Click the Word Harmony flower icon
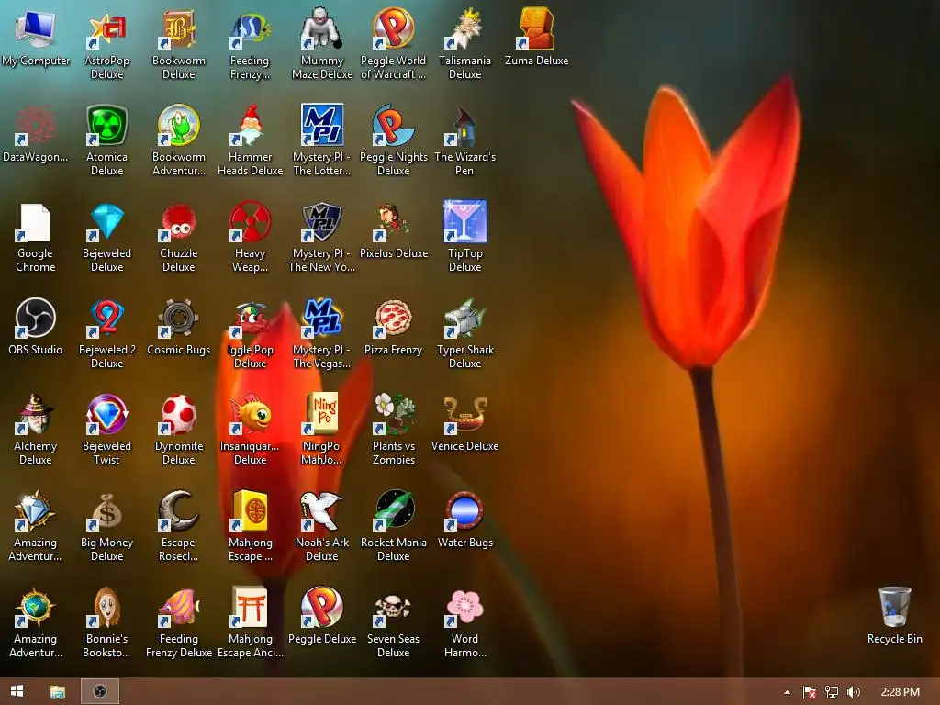 (465, 608)
